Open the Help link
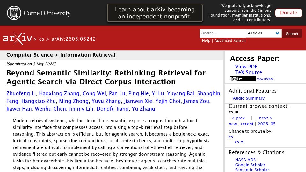The width and height of the screenshot is (306, 172). (x=206, y=40)
